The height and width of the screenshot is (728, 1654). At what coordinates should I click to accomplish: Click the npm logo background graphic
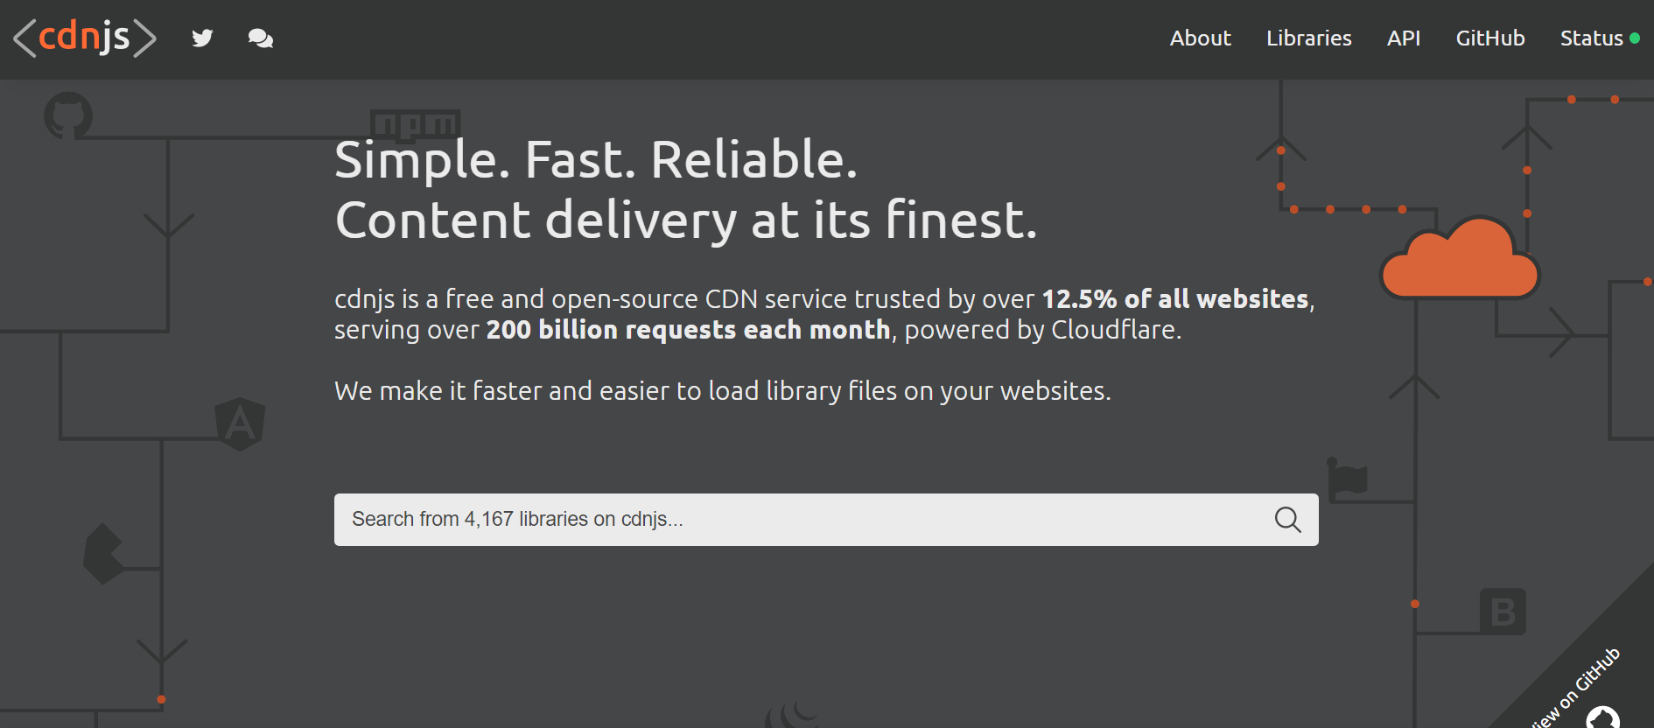tap(415, 123)
